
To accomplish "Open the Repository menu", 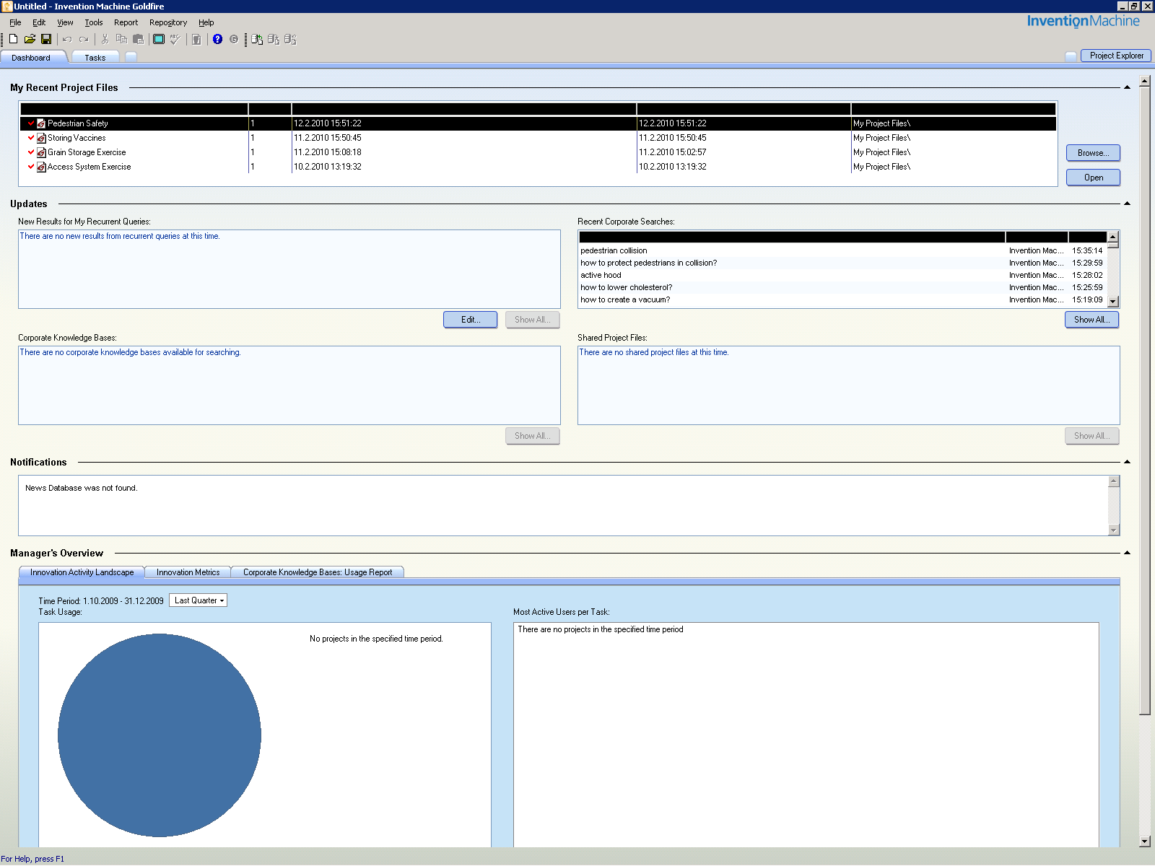I will pos(167,22).
